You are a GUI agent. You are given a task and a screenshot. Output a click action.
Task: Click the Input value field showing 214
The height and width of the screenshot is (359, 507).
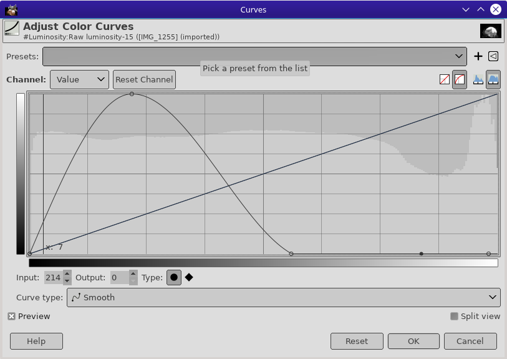54,277
